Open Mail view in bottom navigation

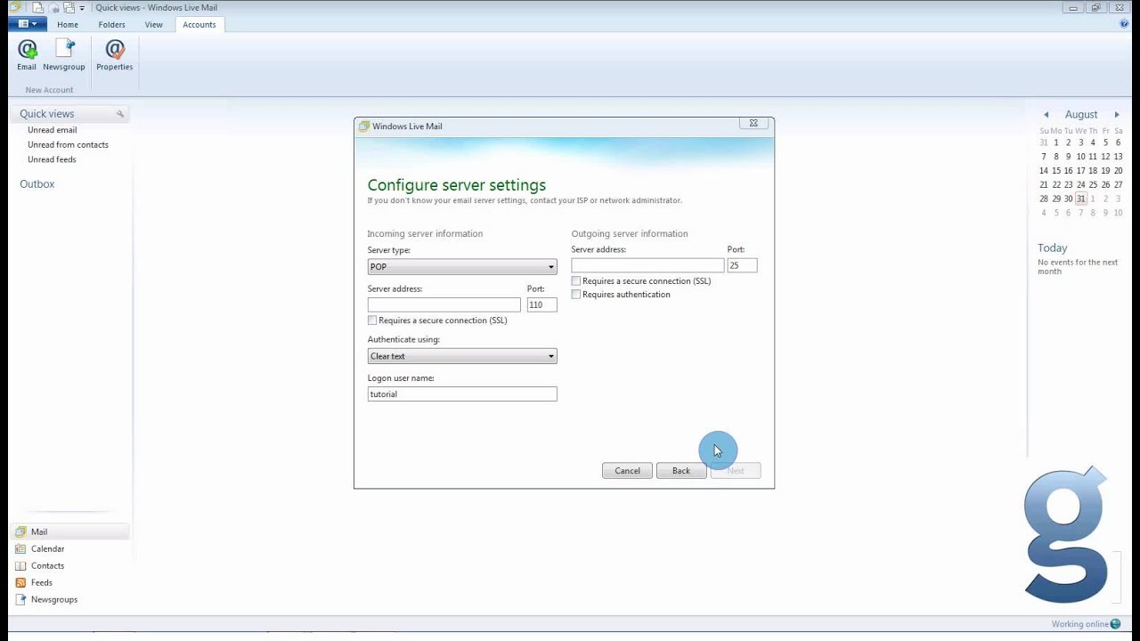[70, 531]
